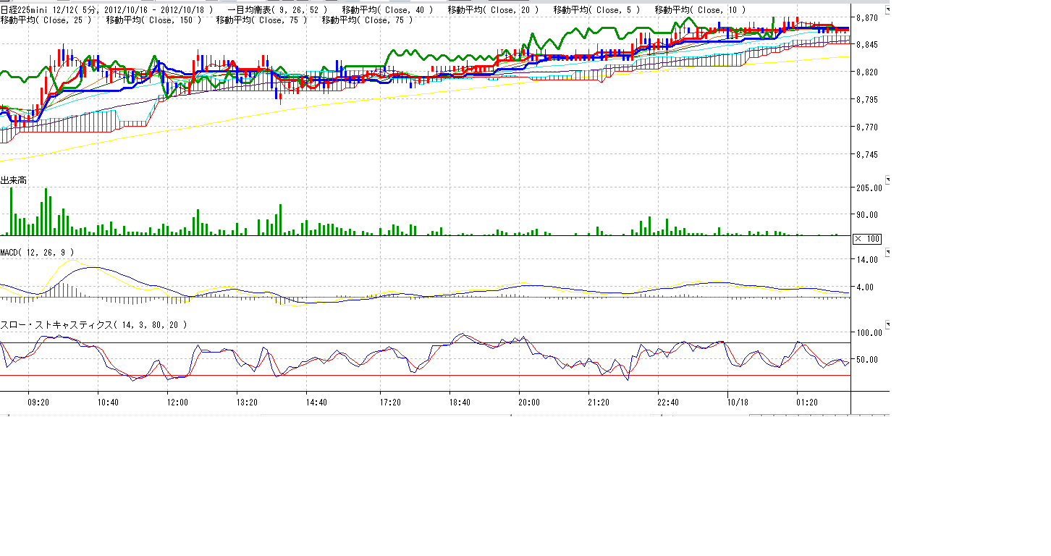The image size is (1051, 556).
Task: Click the 8,870 price axis label
Action: (x=866, y=17)
